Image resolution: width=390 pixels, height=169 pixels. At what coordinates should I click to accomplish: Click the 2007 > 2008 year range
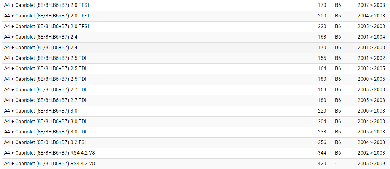tap(371, 5)
